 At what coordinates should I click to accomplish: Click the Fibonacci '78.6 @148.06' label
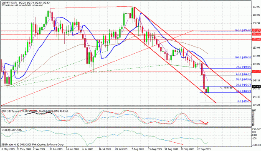pyautogui.click(x=243, y=67)
